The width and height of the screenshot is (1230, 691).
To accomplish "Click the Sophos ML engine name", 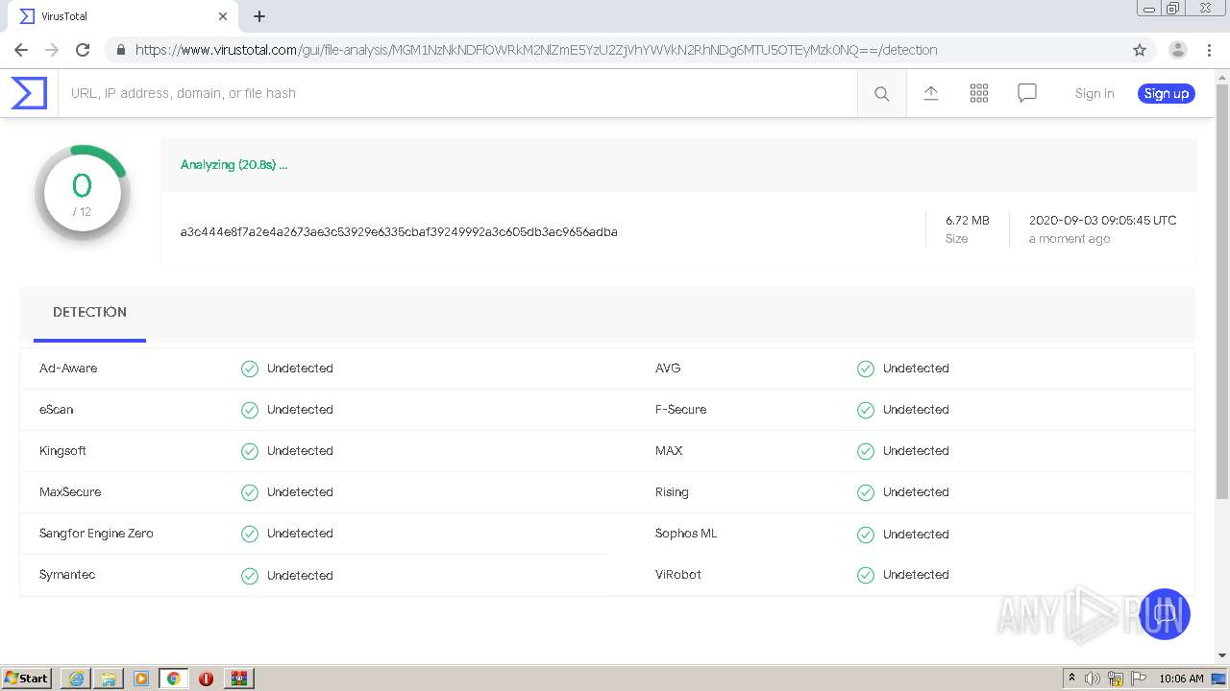I will click(x=686, y=534).
